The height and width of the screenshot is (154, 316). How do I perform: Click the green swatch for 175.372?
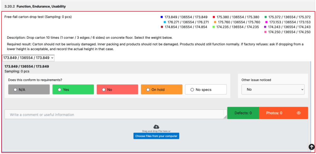[x=266, y=17]
